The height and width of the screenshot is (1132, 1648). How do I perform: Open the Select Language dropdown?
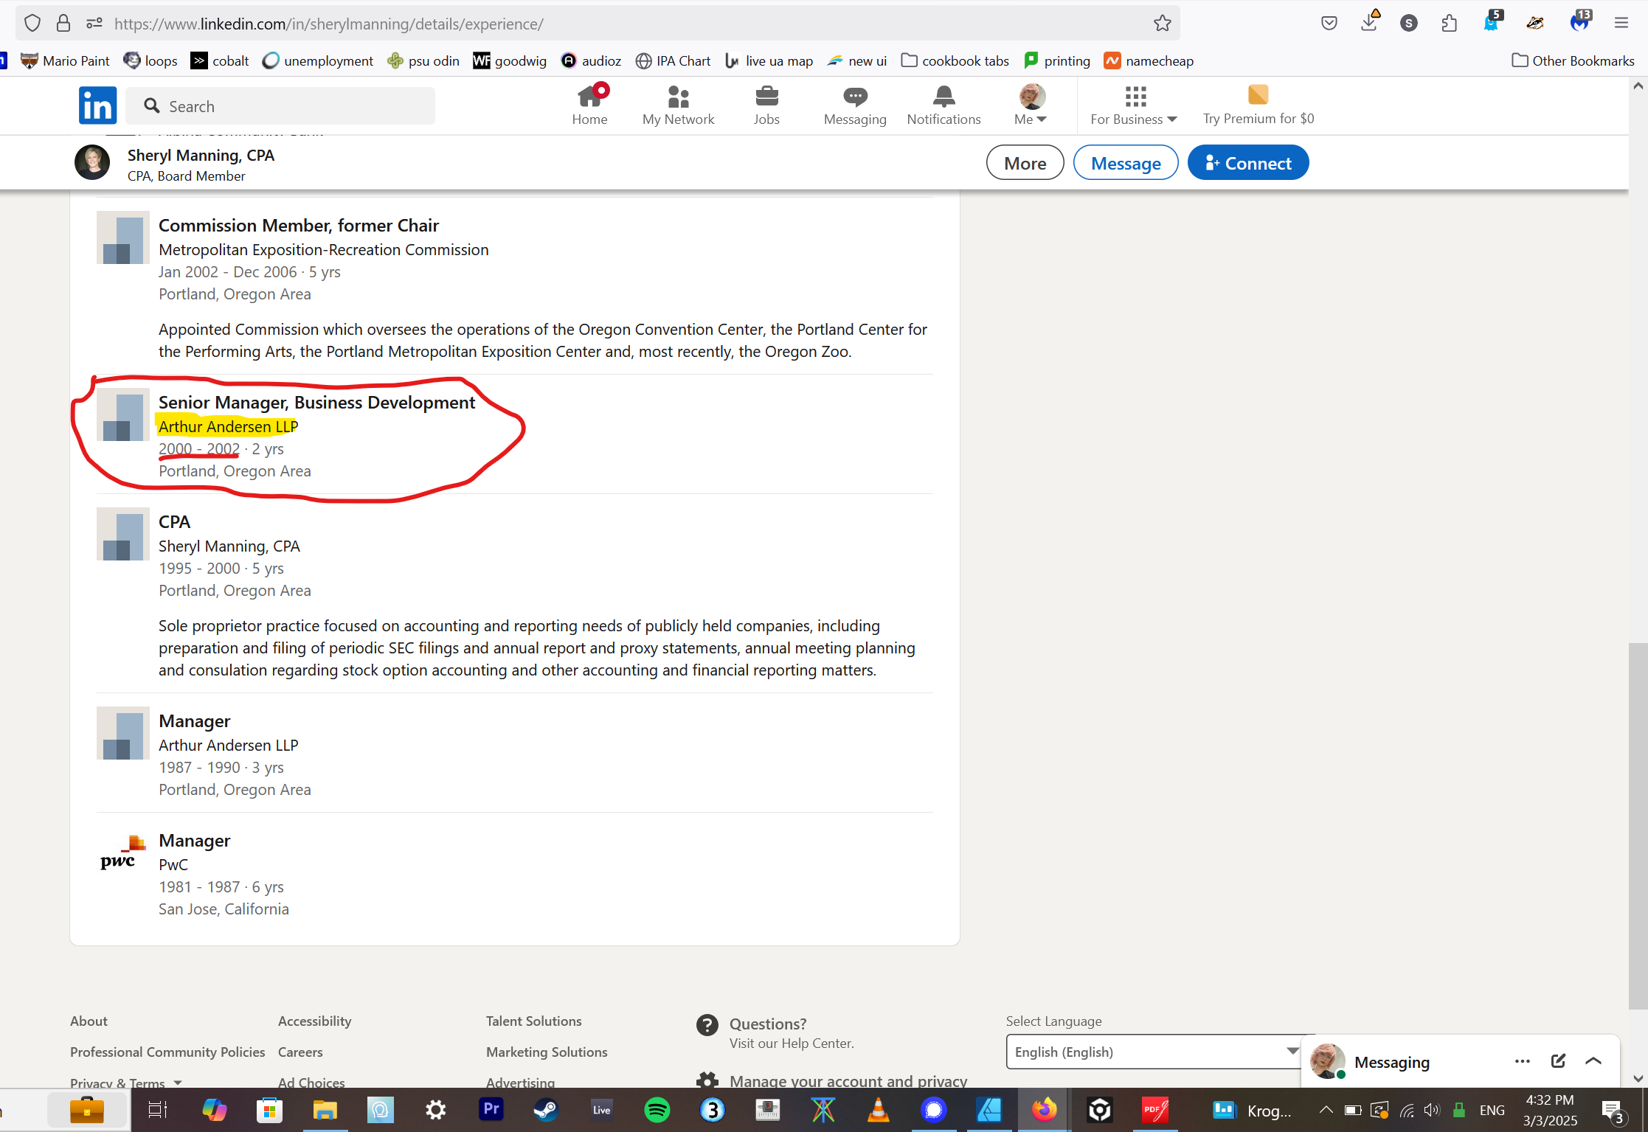[x=1156, y=1052]
